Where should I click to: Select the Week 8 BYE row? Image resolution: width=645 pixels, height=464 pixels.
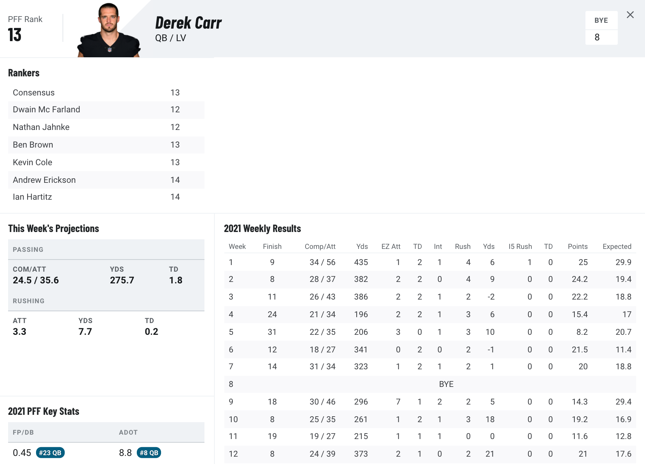(430, 384)
